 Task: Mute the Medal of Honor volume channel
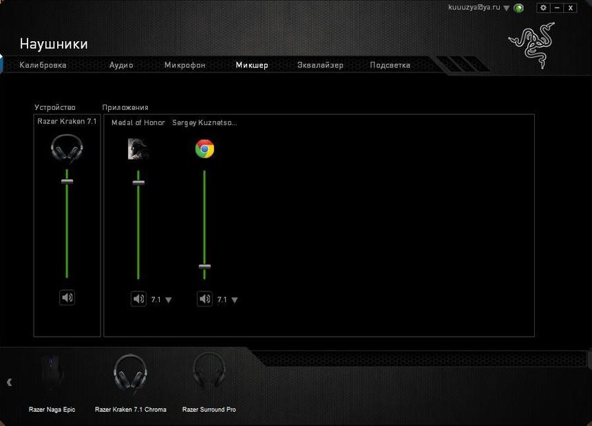[138, 298]
